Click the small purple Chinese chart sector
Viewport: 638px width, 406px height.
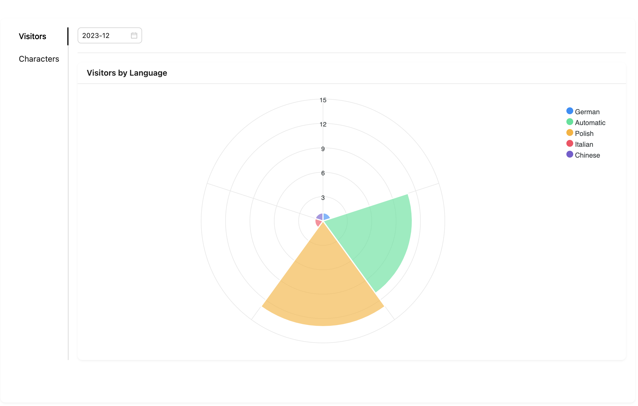tap(320, 217)
